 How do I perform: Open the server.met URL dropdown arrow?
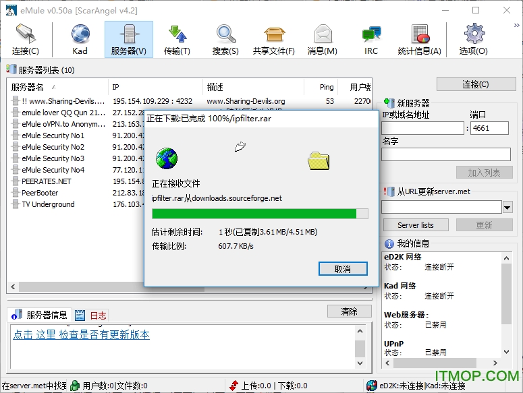507,207
